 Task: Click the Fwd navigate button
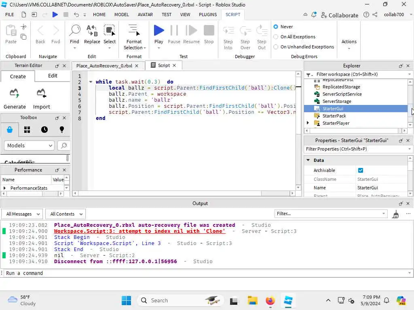tap(56, 34)
